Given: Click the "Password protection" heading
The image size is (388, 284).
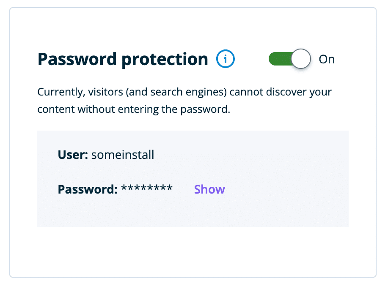Looking at the screenshot, I should [x=123, y=60].
